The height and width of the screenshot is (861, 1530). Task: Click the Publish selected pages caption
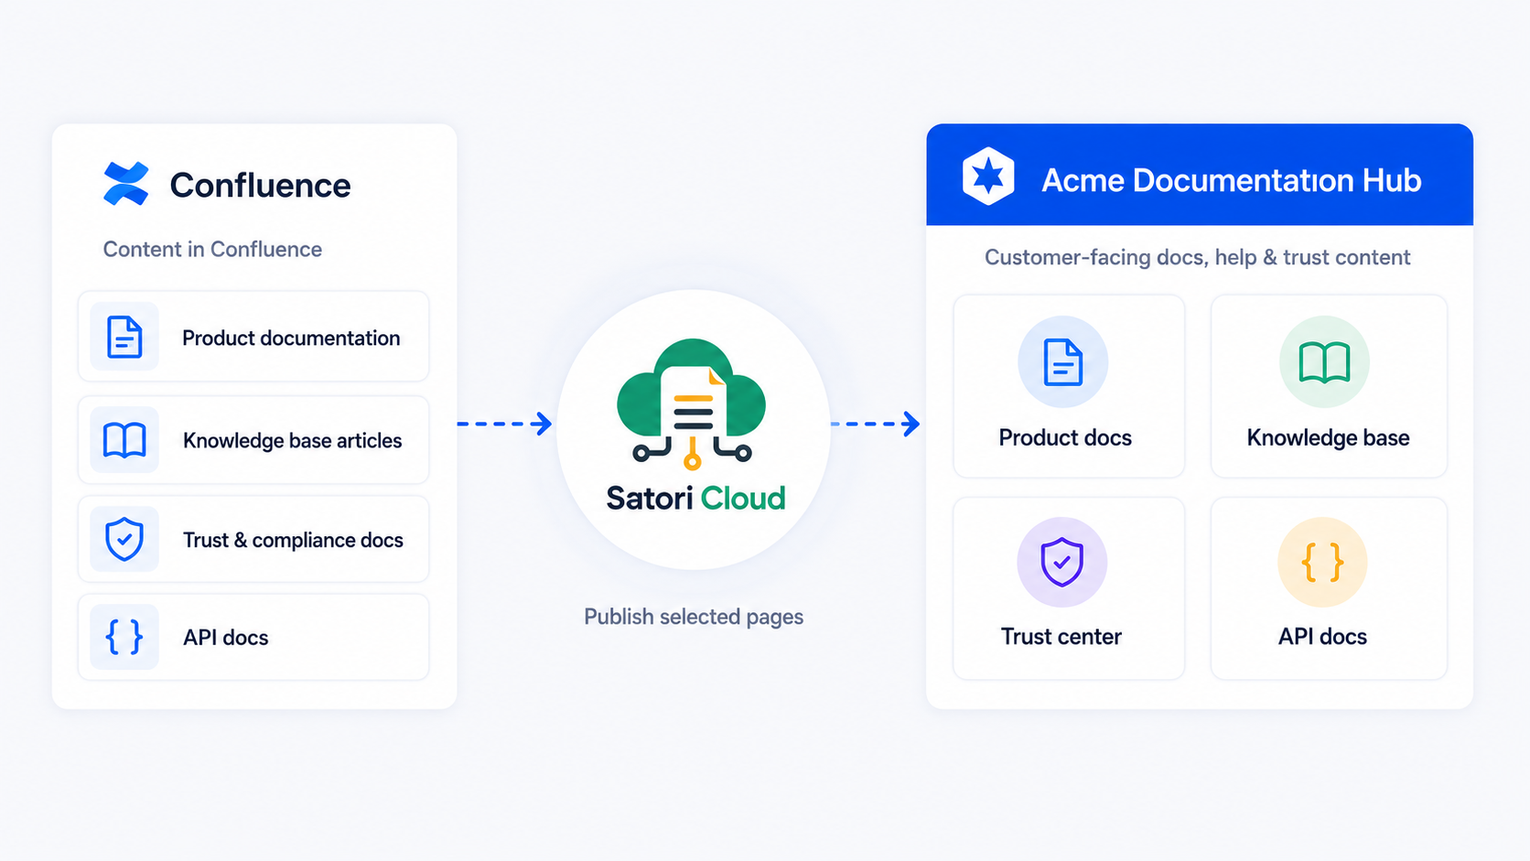point(694,617)
